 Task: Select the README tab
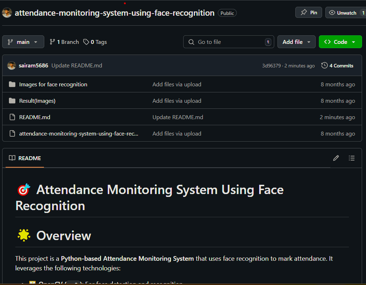(x=25, y=158)
